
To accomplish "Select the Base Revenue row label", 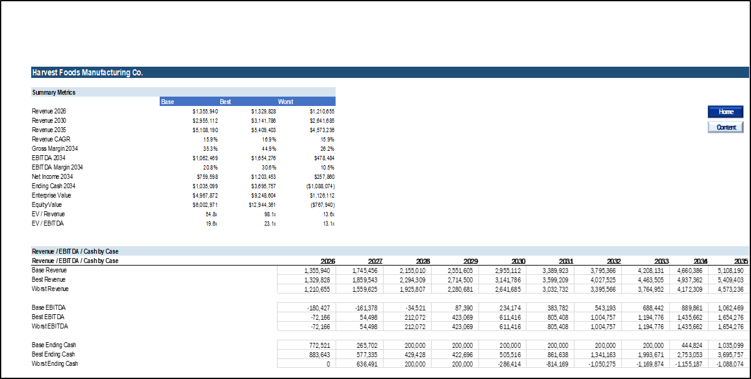I will pos(49,270).
